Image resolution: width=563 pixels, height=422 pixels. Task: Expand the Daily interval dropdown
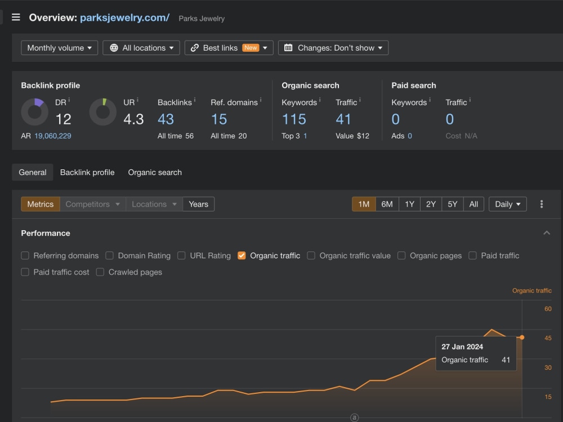tap(507, 204)
